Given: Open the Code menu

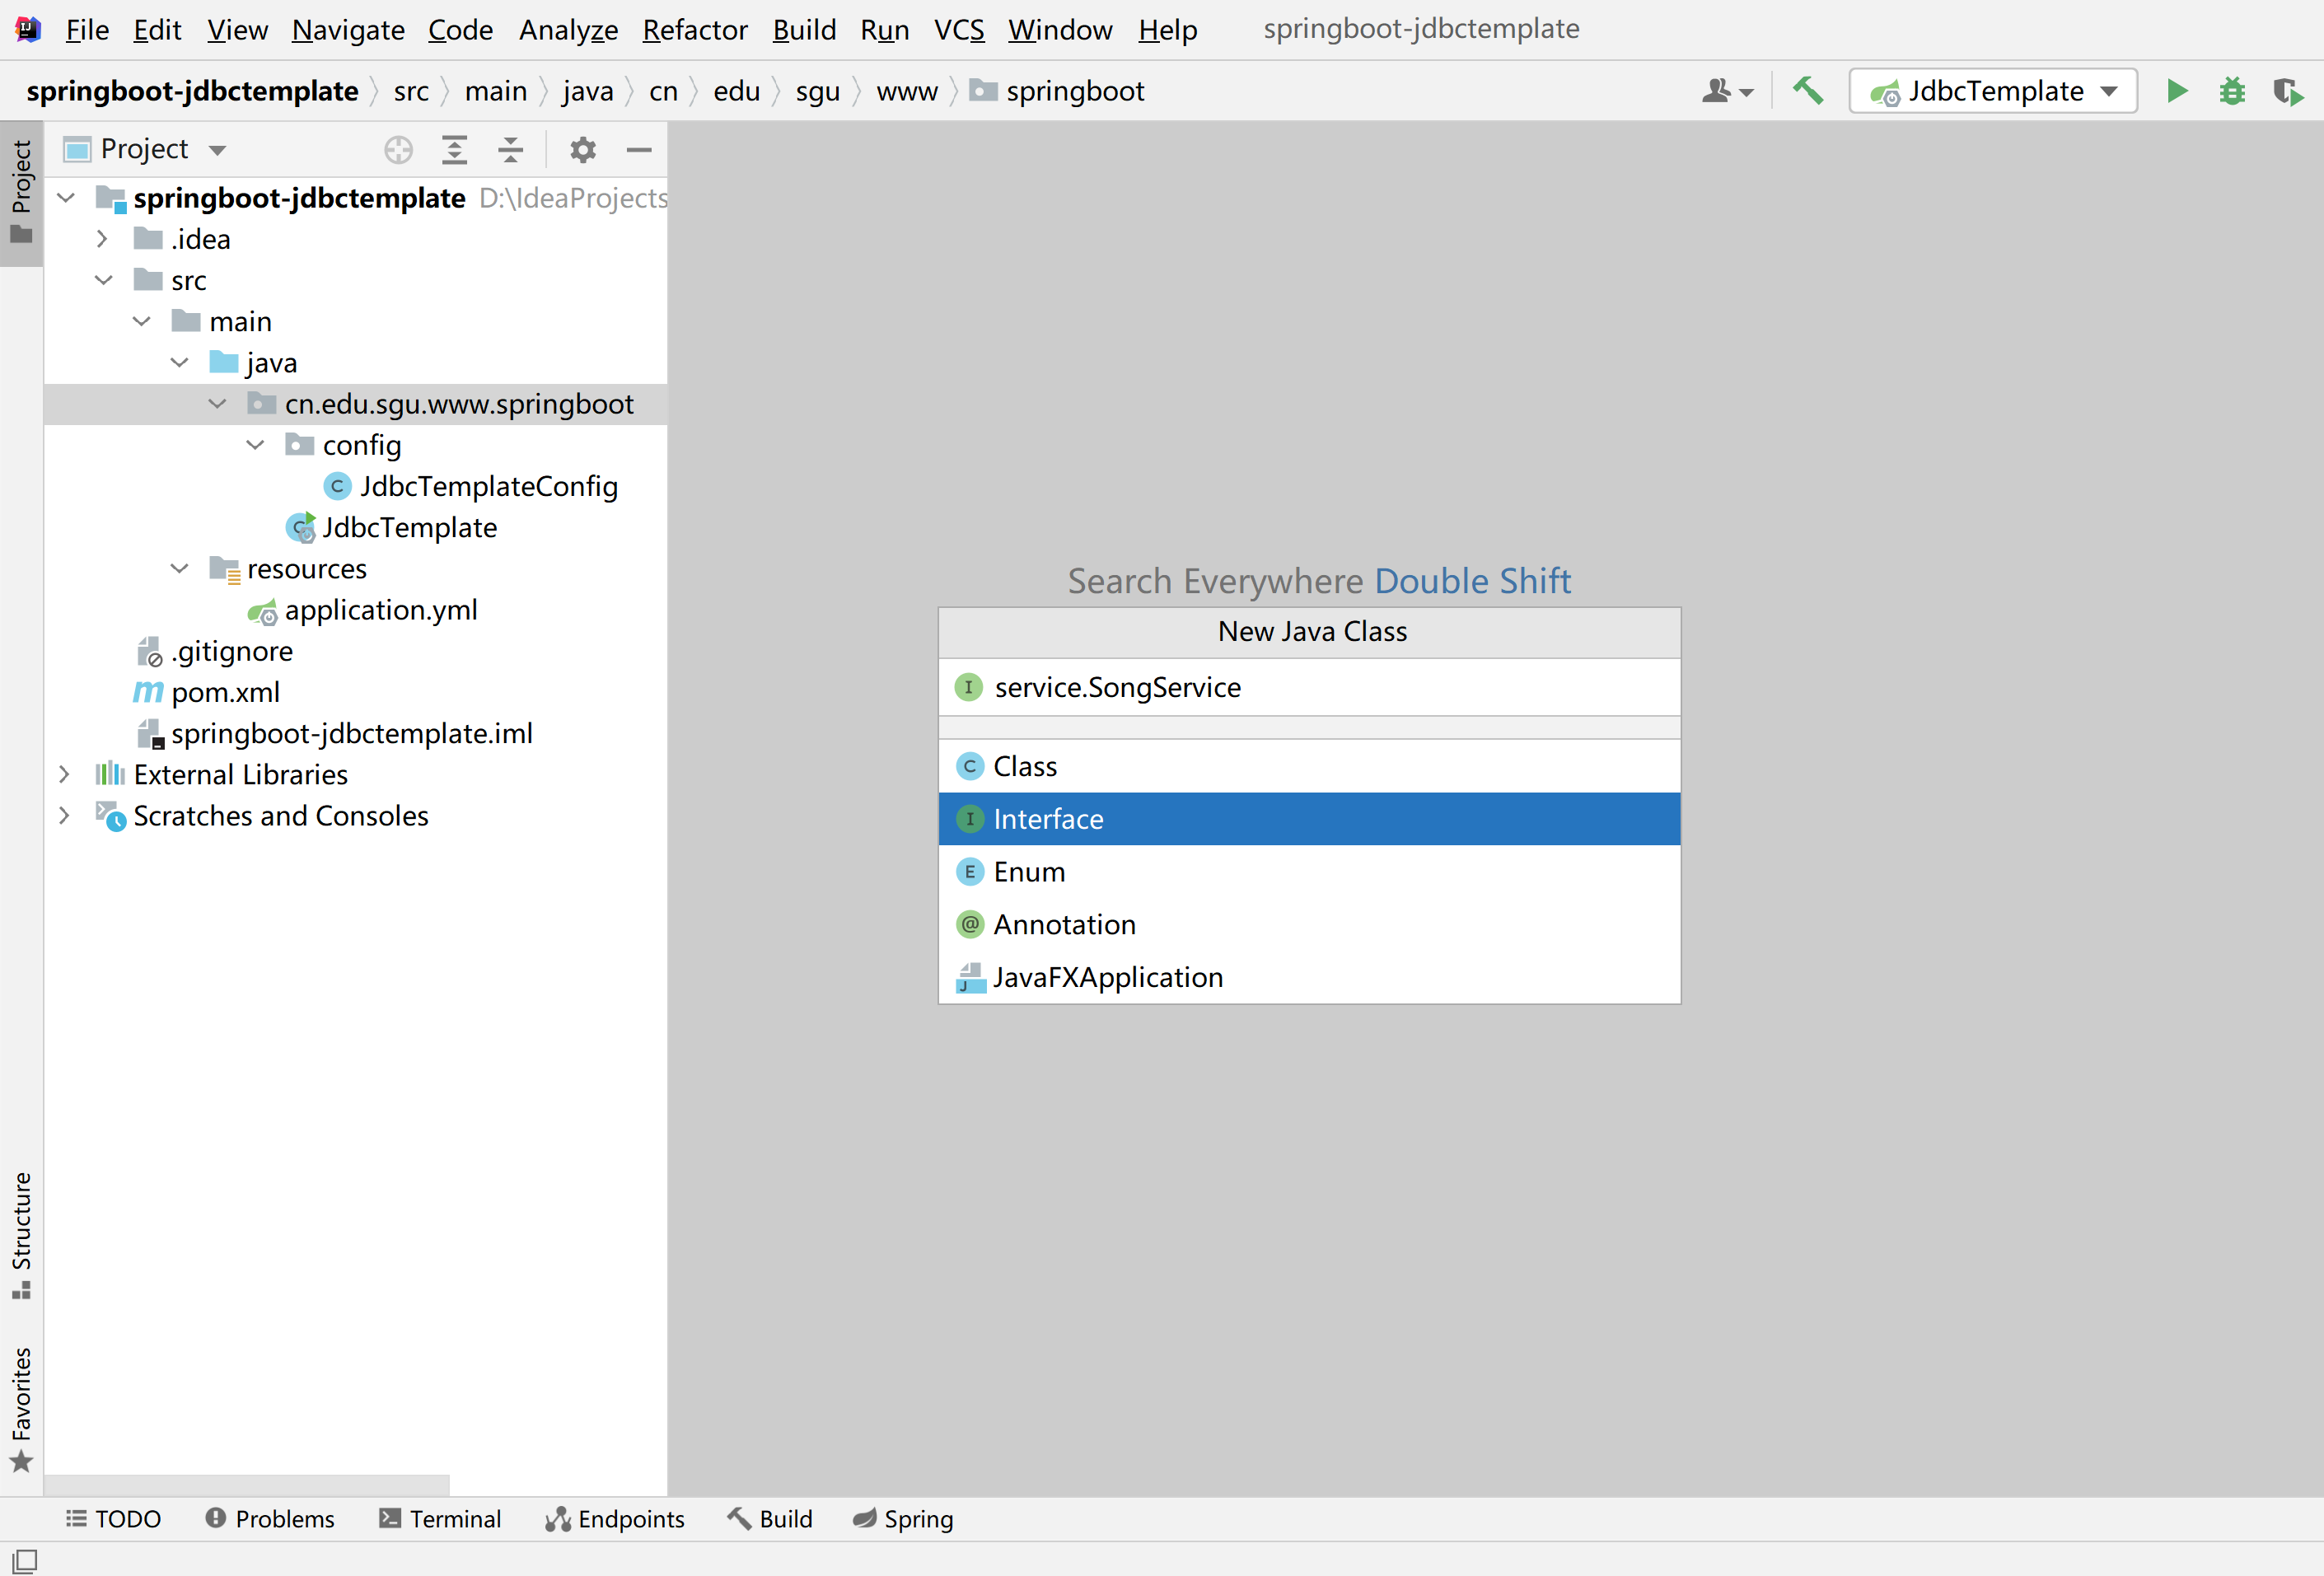Looking at the screenshot, I should click(459, 30).
